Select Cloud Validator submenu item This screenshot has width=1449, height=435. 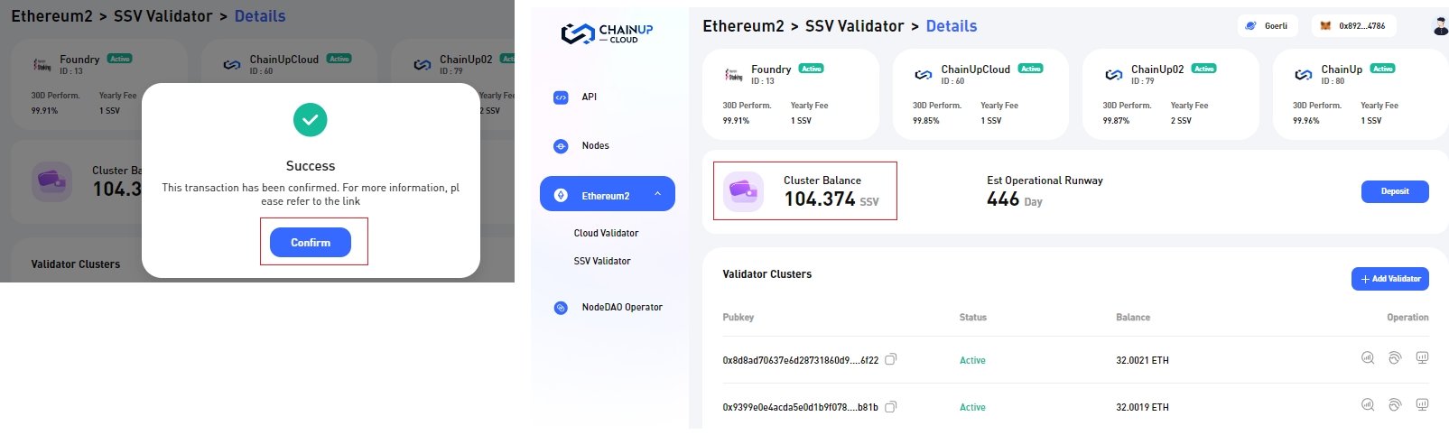click(x=606, y=233)
